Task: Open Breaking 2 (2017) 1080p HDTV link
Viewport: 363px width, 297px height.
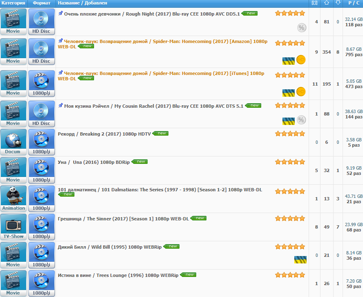Action: (104, 134)
